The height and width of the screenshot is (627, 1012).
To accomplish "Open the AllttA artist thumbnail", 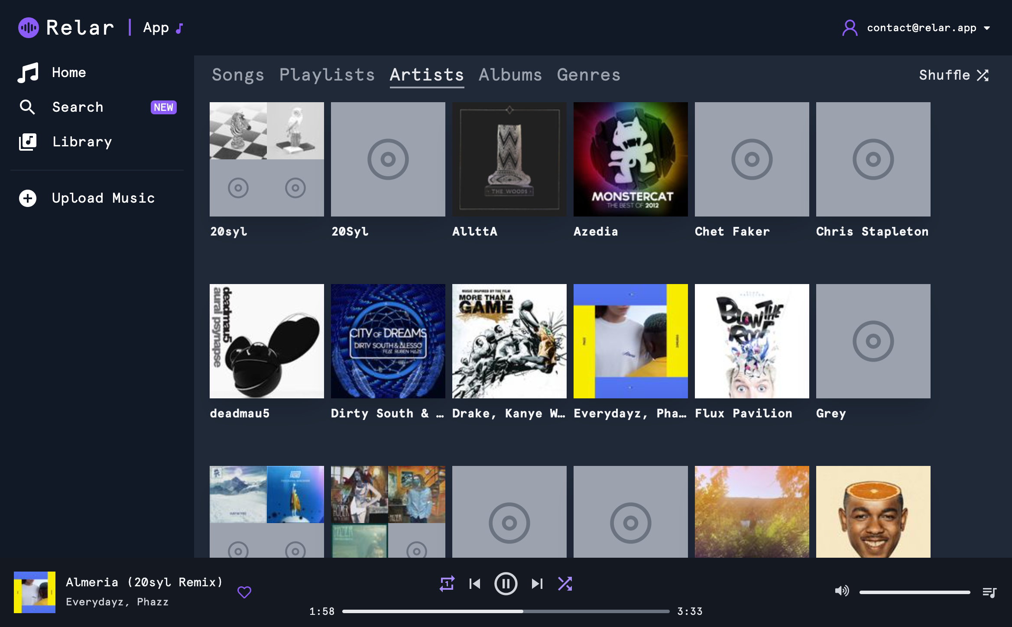I will [509, 159].
